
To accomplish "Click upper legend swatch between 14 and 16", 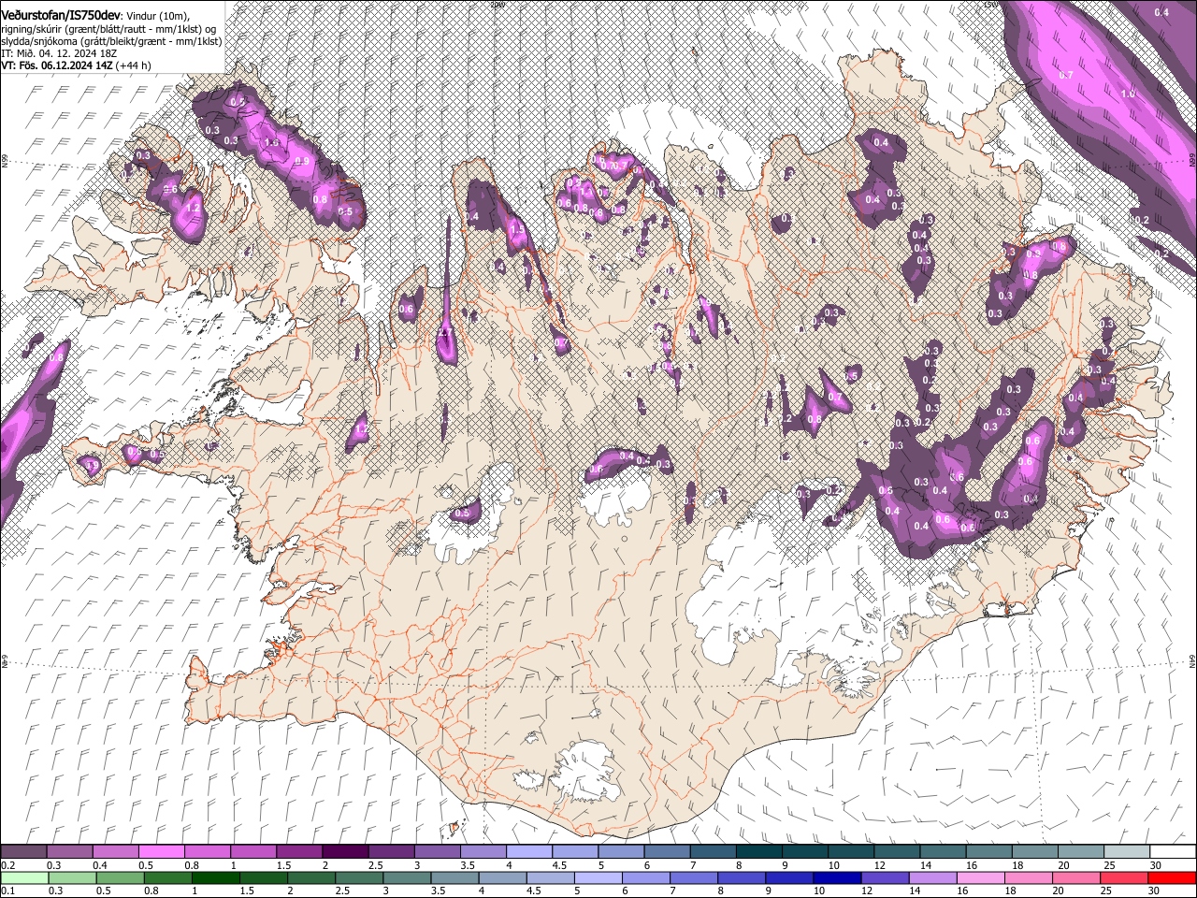I will click(943, 852).
